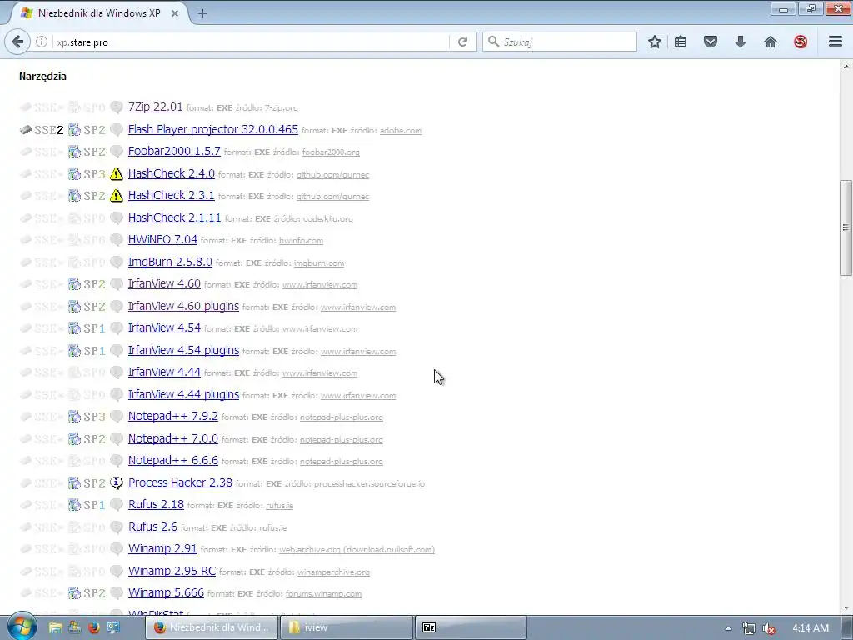Go back using the browser back arrow
853x640 pixels.
click(17, 42)
